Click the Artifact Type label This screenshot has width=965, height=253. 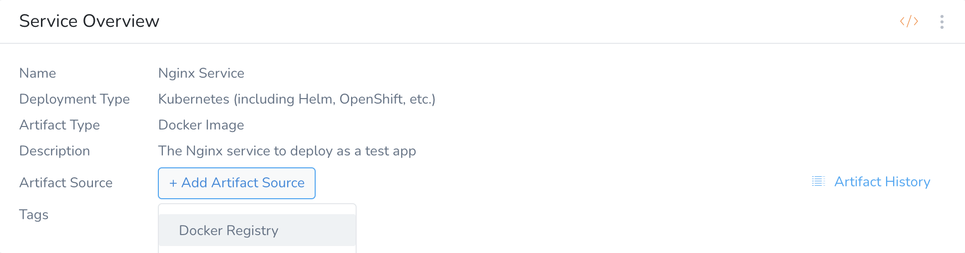point(59,125)
